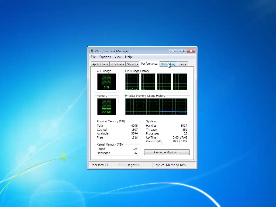Click the 'Up Time' label

pyautogui.click(x=151, y=138)
